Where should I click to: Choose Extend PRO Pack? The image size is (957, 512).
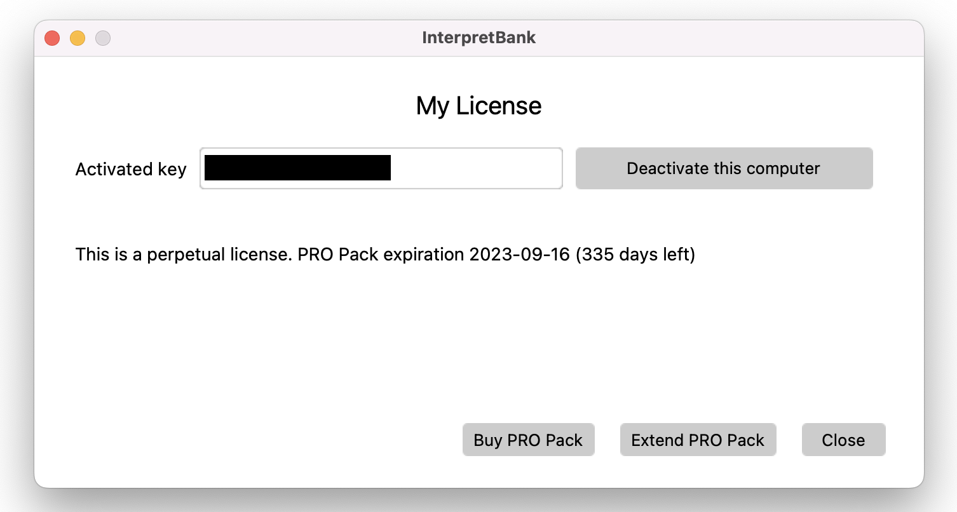(698, 440)
